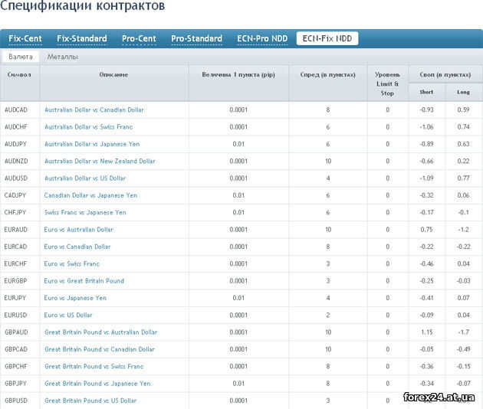Image resolution: width=483 pixels, height=409 pixels.
Task: Open Australian Dollar vs New Zealand Dollar
Action: [x=100, y=161]
